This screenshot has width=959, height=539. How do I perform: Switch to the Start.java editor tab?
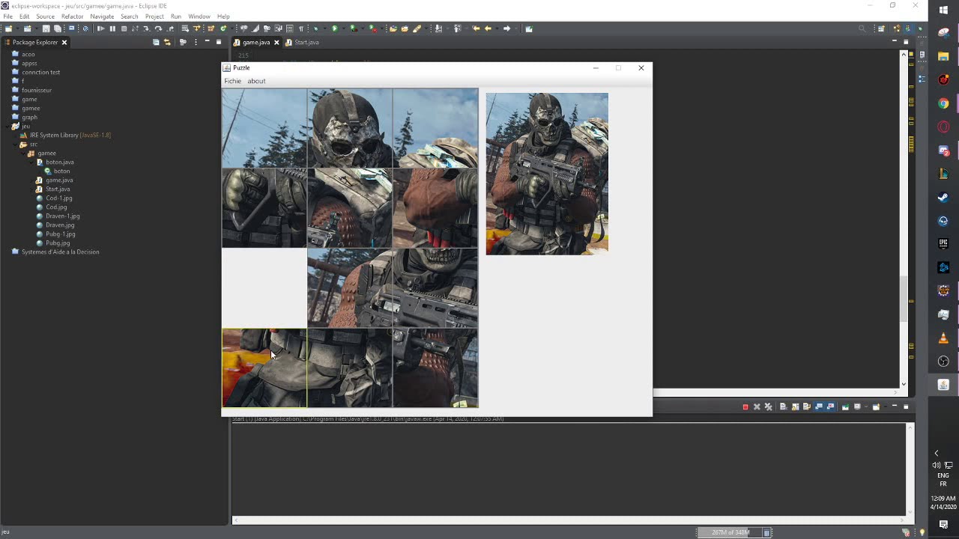[306, 43]
